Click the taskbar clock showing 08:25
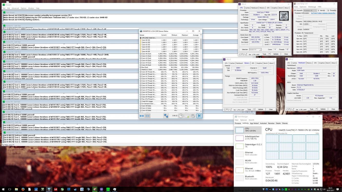Screen dimensions: 342x192 [330, 189]
